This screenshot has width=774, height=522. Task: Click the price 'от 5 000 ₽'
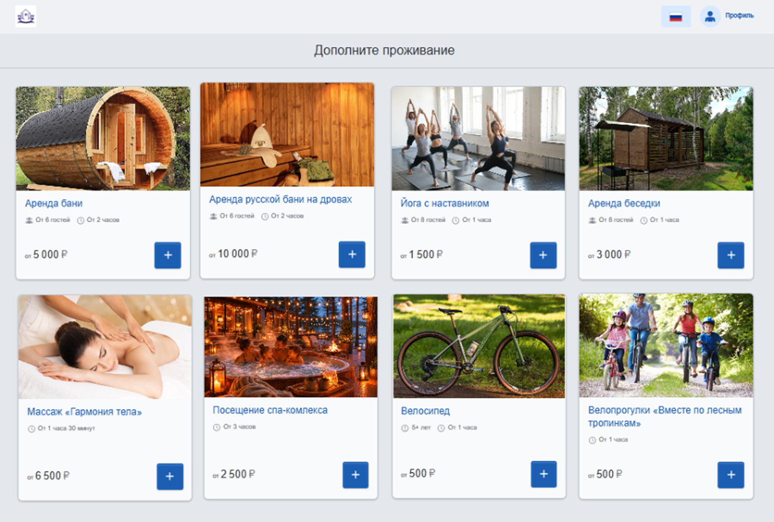coord(46,255)
